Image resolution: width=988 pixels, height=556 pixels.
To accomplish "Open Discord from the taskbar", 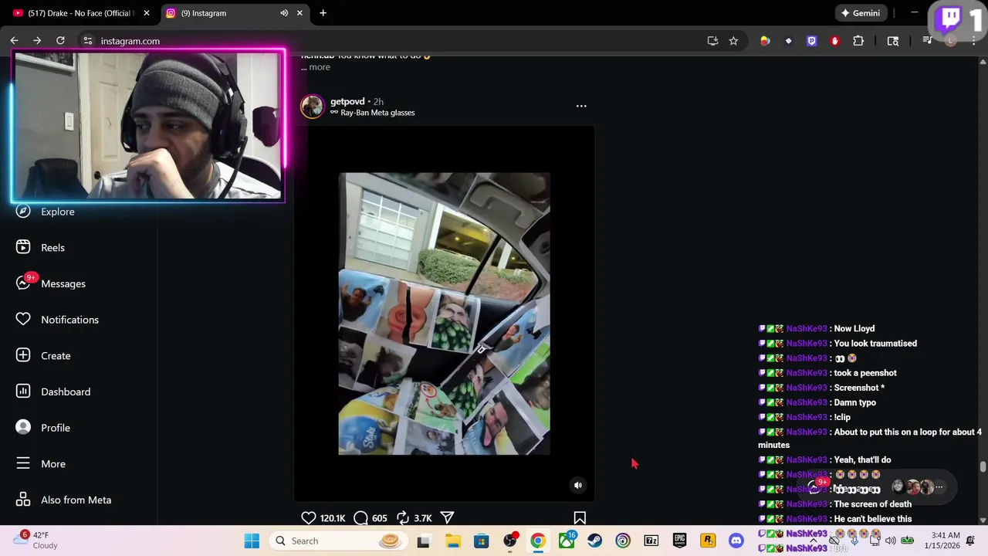I will (x=736, y=541).
